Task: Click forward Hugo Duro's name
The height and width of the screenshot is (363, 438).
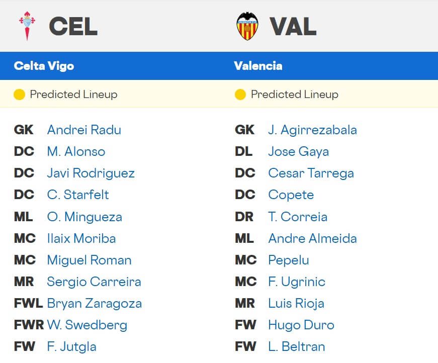Action: point(301,325)
